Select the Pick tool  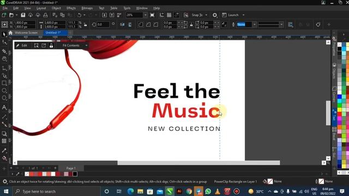(x=4, y=34)
